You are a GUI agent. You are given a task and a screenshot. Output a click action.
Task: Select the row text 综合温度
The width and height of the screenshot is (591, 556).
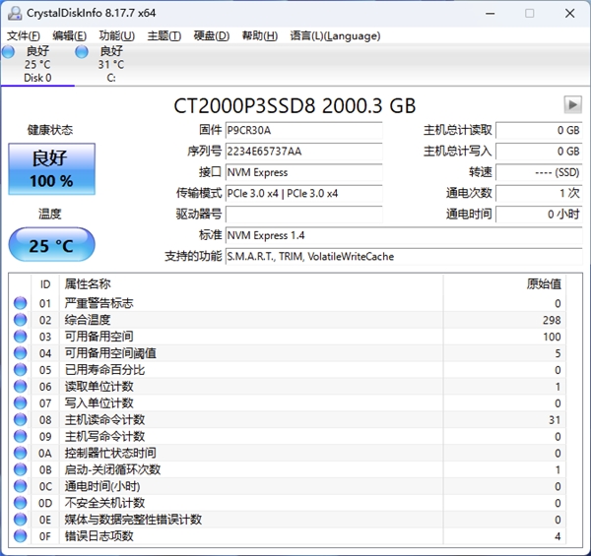(x=88, y=320)
